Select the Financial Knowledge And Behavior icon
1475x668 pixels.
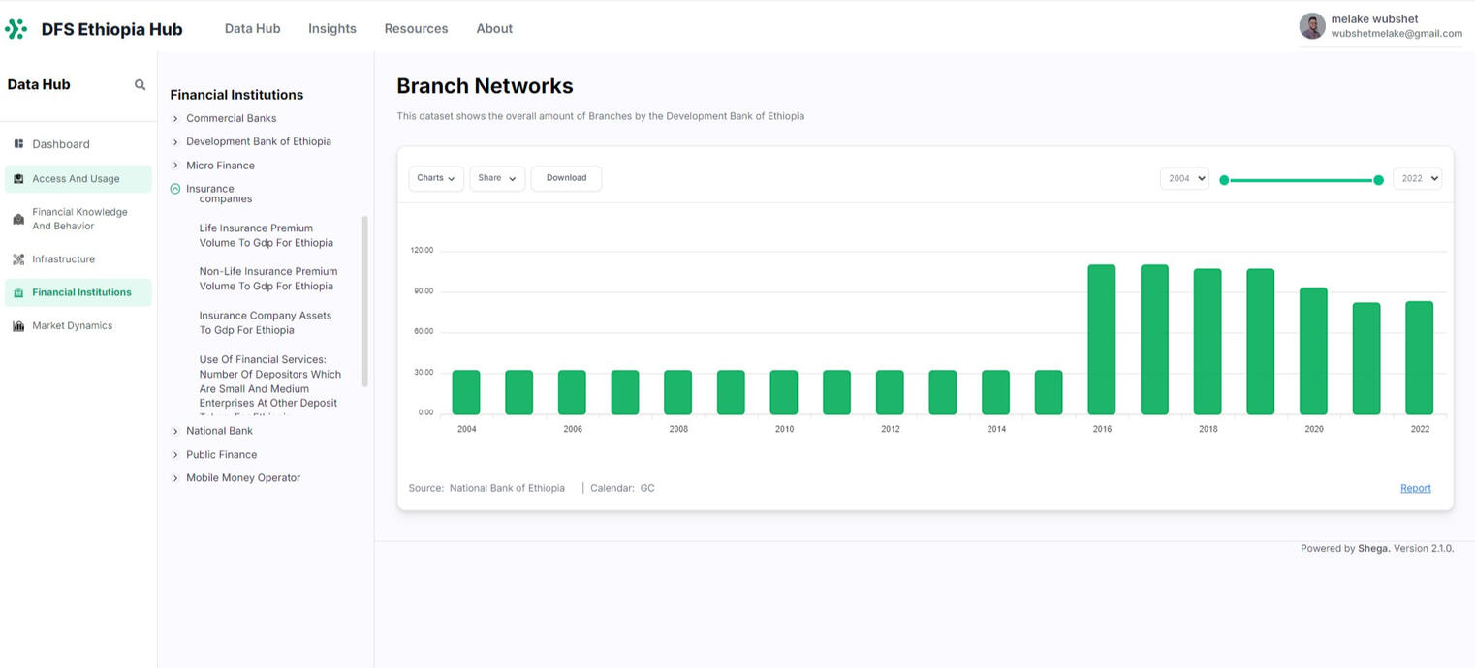(x=18, y=219)
